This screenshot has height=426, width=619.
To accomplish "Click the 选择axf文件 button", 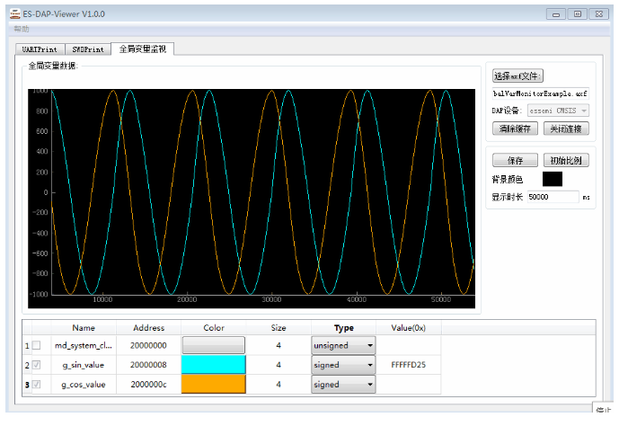I will tap(518, 76).
